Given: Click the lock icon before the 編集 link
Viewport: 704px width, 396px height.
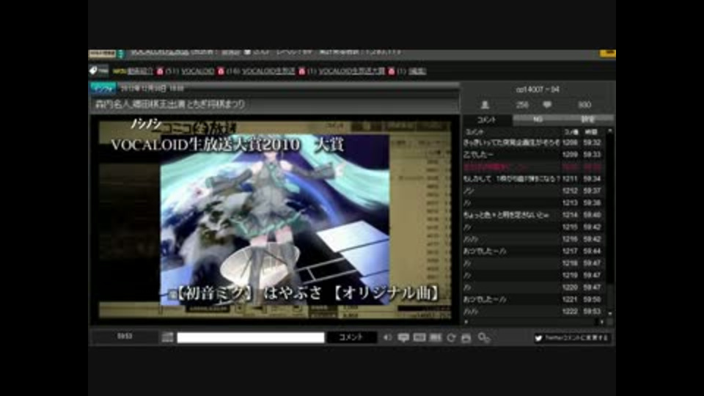Looking at the screenshot, I should 392,71.
